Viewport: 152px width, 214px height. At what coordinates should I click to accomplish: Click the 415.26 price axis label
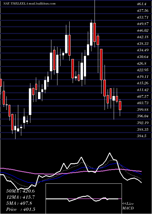(x=143, y=83)
